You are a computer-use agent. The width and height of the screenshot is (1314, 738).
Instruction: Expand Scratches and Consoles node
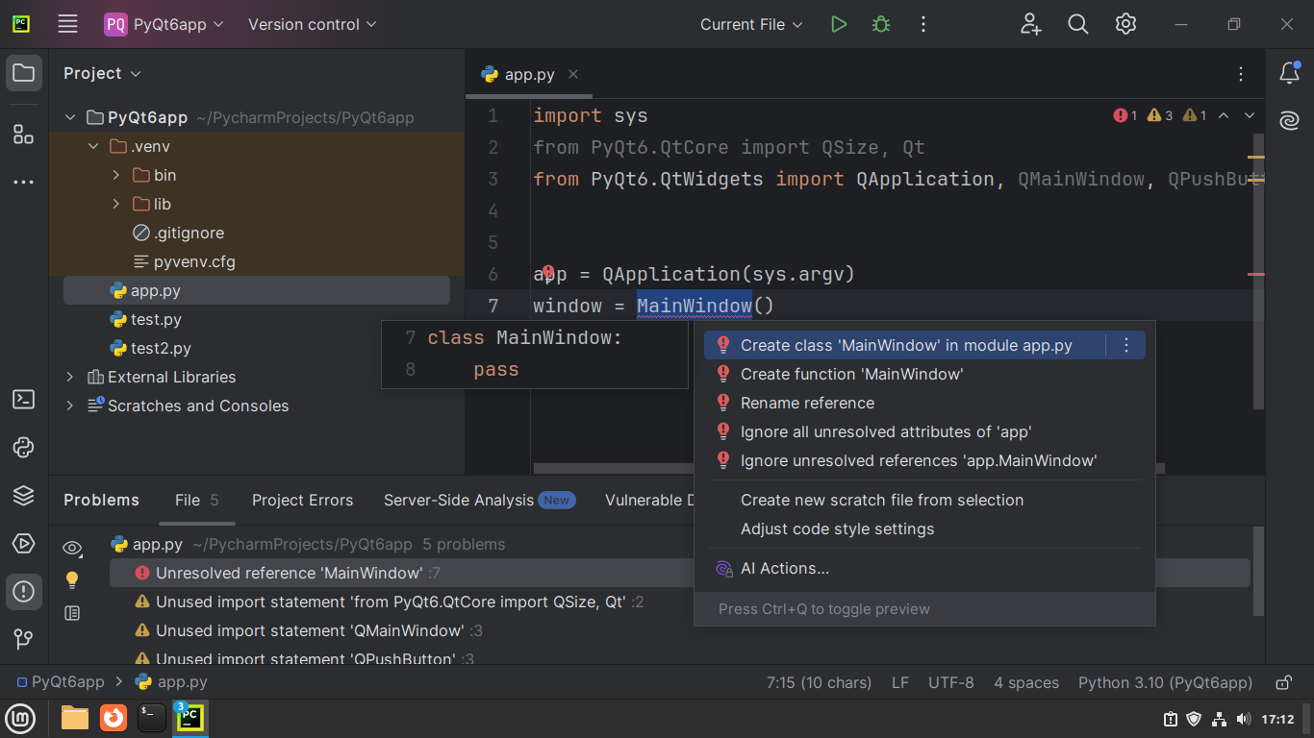click(x=69, y=406)
